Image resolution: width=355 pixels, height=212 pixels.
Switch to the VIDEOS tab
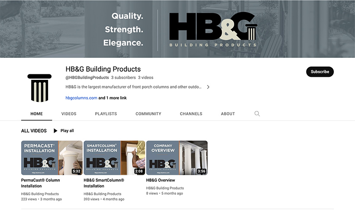pyautogui.click(x=69, y=114)
